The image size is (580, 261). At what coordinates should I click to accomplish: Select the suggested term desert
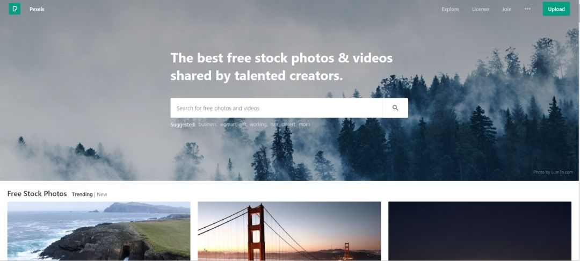(x=289, y=125)
